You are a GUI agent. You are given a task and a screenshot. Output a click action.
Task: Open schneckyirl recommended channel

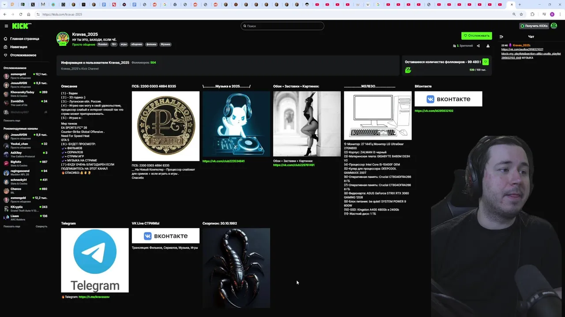(26, 181)
